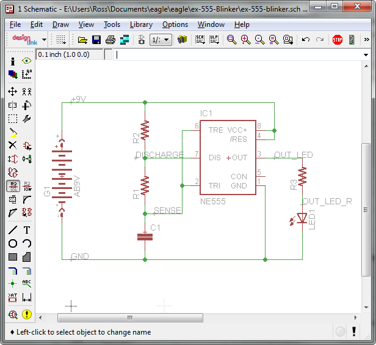Select the Change (wrench) tool
The image size is (376, 345).
click(27, 119)
